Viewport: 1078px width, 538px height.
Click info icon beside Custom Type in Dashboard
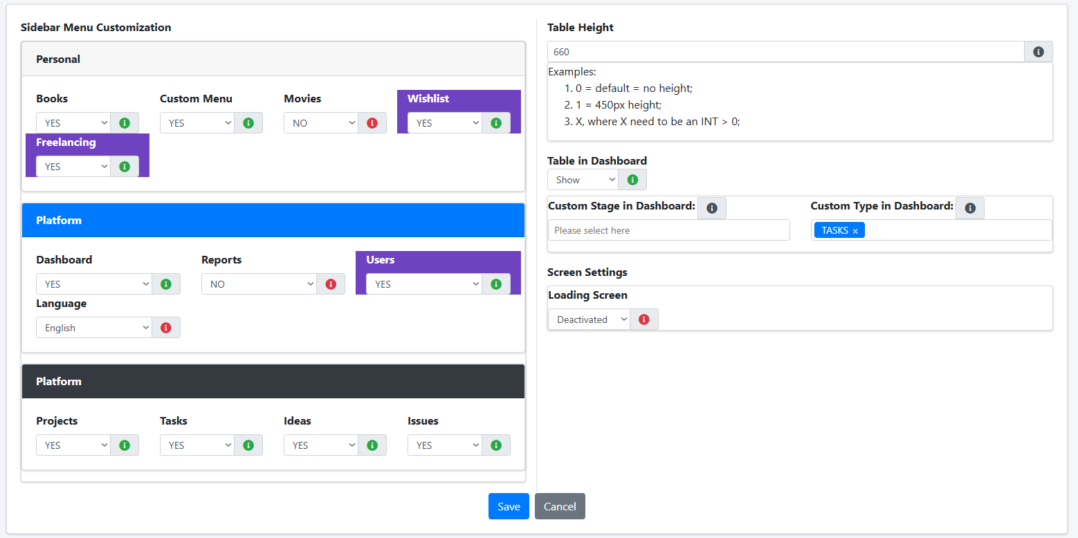point(970,208)
